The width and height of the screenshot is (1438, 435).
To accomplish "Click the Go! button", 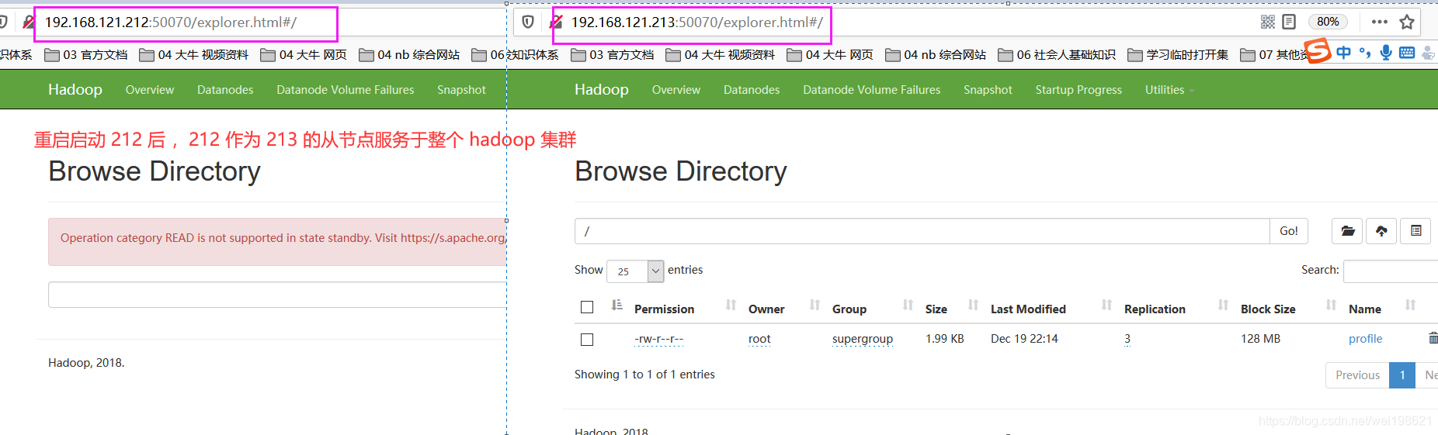I will pyautogui.click(x=1289, y=231).
